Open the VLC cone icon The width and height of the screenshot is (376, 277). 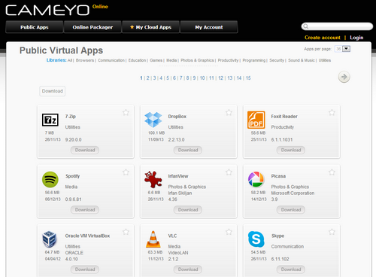(x=153, y=239)
